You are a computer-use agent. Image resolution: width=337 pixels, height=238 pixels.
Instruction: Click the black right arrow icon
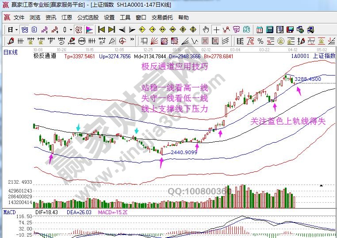point(132,30)
